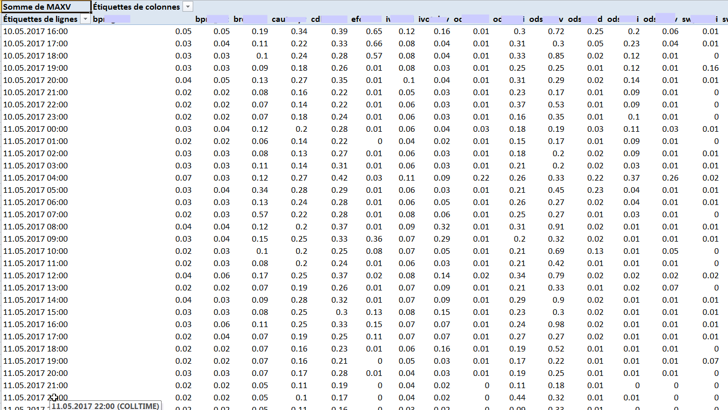
Task: Click 0.36 in the 11.05.2017 09:00 row
Action: pyautogui.click(x=374, y=239)
